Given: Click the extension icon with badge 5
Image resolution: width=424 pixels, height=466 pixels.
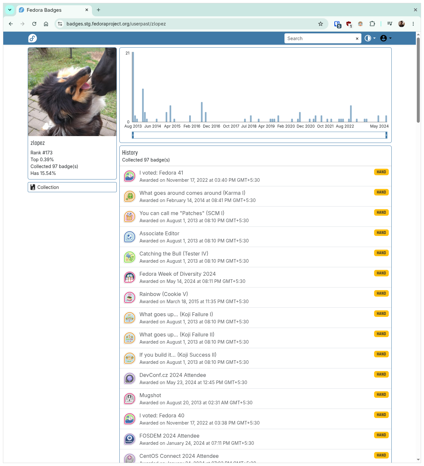Looking at the screenshot, I should [338, 24].
